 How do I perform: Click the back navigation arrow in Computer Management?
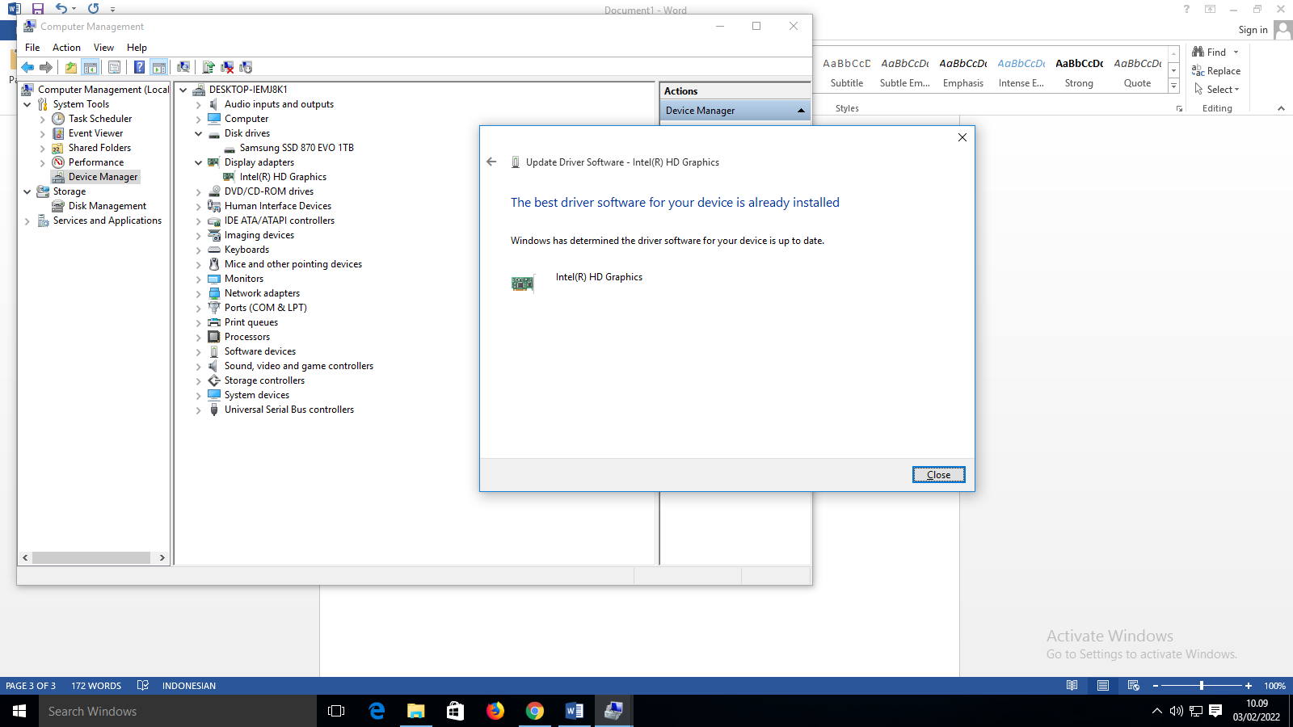pos(27,67)
